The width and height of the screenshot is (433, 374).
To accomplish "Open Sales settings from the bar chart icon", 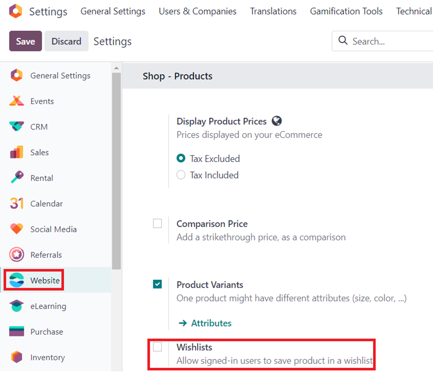I will coord(16,152).
